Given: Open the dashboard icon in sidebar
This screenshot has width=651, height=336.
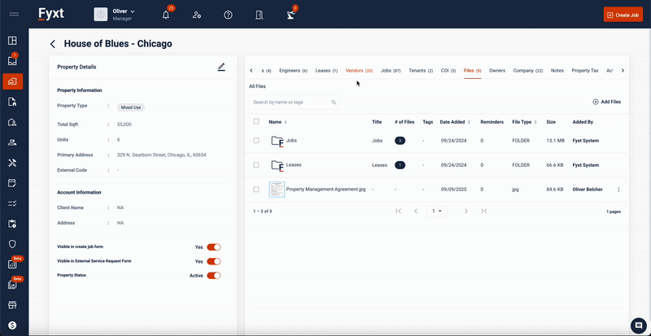Looking at the screenshot, I should 12,41.
